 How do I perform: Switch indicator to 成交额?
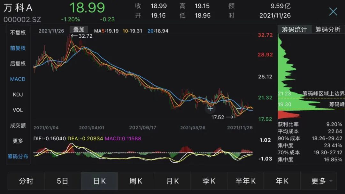(18, 125)
